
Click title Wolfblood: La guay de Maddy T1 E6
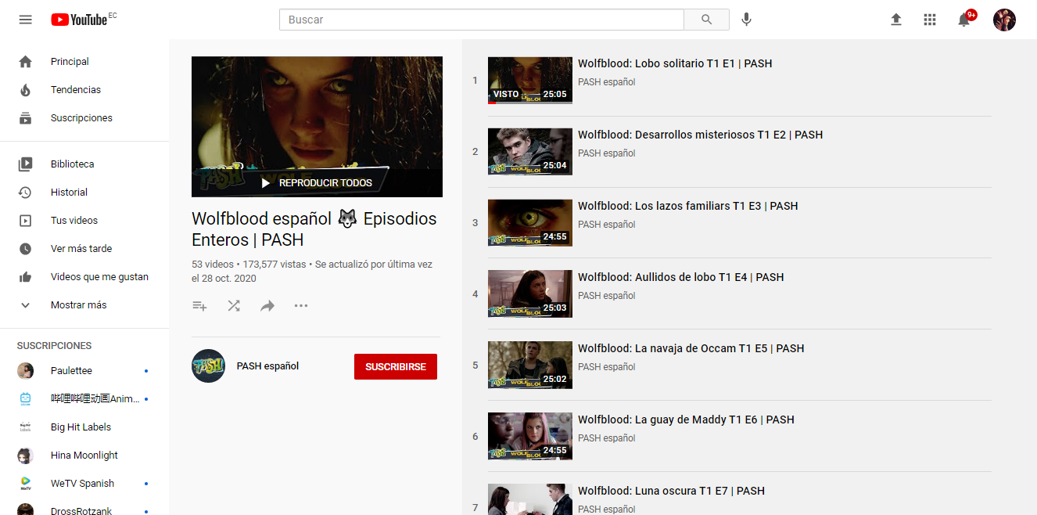(686, 420)
